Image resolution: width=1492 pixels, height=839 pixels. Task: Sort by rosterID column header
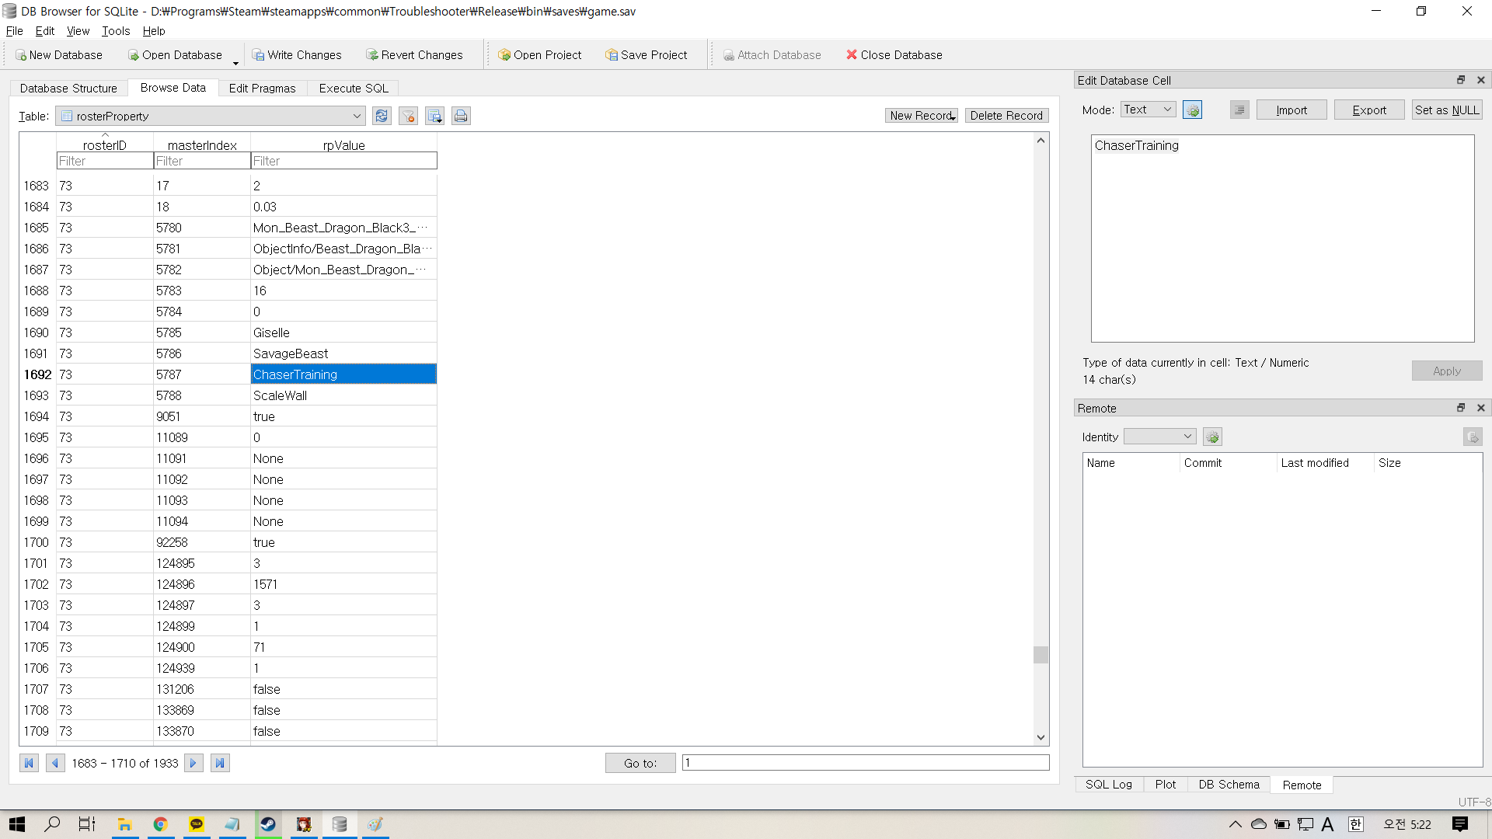pos(104,145)
